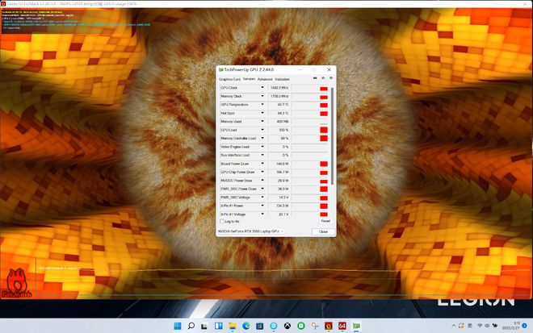Expand Video Engine Load dropdown

[262, 147]
